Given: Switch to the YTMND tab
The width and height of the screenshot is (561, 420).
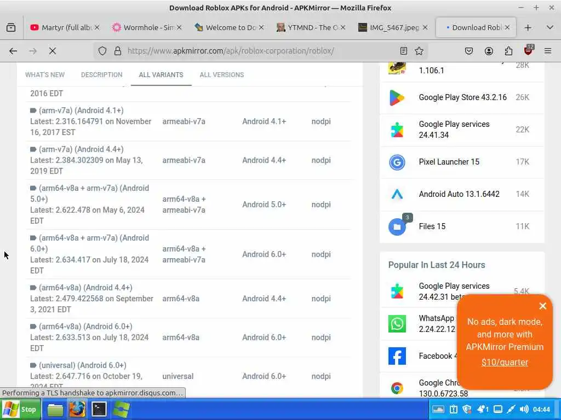Looking at the screenshot, I should [x=311, y=27].
